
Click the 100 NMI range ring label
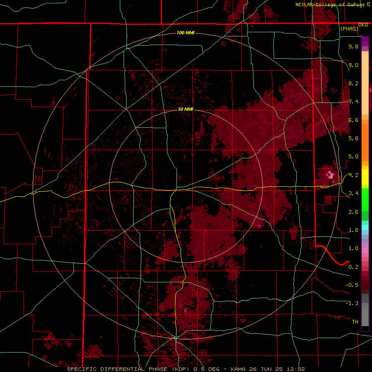coord(186,33)
